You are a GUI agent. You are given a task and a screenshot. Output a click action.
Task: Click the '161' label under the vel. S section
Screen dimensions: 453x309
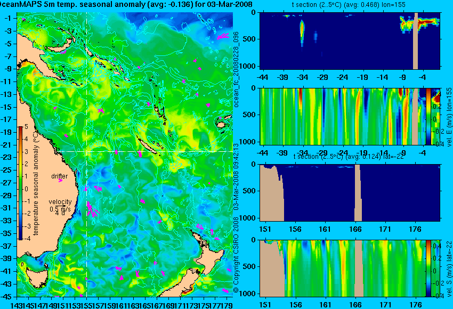click(325, 305)
